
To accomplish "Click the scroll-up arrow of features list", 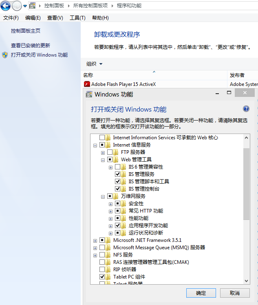I will pos(246,138).
